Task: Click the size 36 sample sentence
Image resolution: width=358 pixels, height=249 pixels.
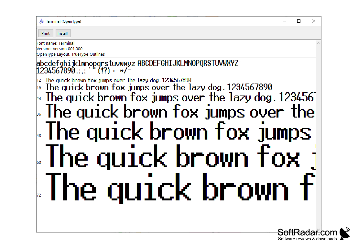Action: [180, 112]
